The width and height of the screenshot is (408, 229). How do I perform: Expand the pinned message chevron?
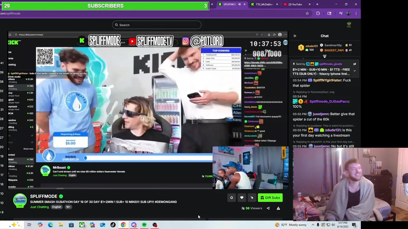tap(354, 71)
